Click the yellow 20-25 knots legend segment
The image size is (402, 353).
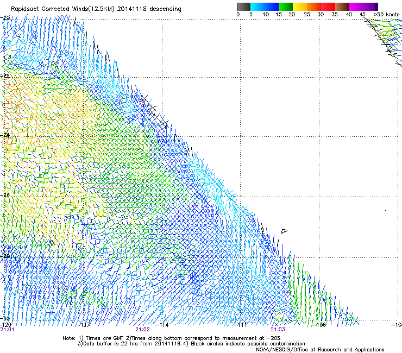300,7
